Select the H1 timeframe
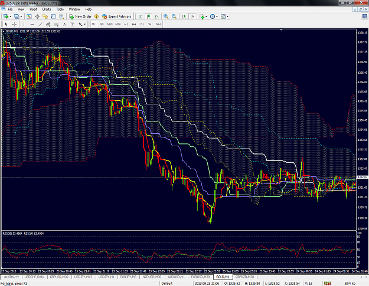Image resolution: width=369 pixels, height=286 pixels. point(126,24)
